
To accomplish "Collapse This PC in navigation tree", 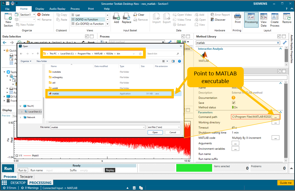I will pyautogui.click(x=20, y=106).
